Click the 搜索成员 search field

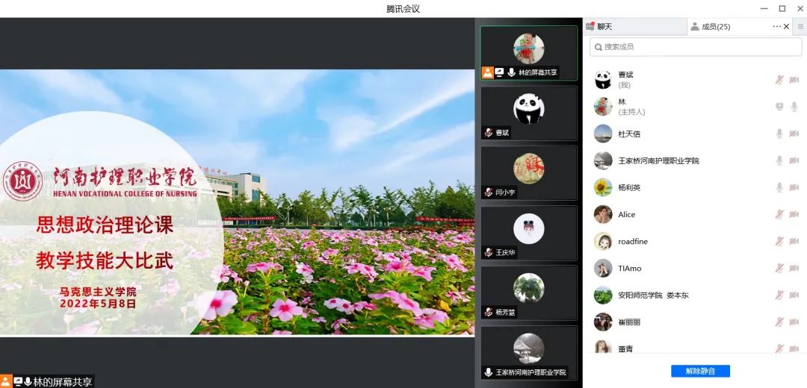pos(695,47)
